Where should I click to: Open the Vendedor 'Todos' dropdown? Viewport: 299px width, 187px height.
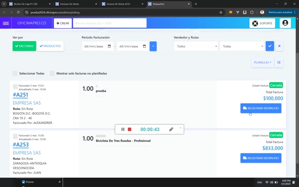click(196, 46)
